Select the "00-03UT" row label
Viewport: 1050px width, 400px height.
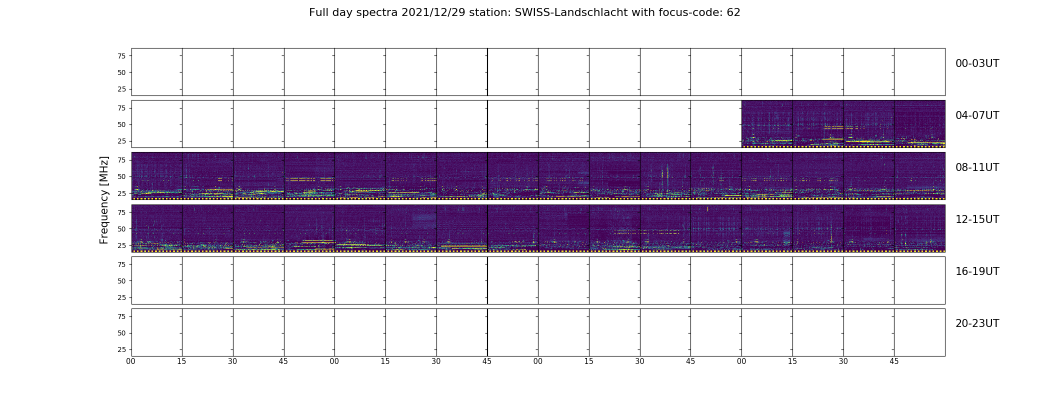point(977,63)
